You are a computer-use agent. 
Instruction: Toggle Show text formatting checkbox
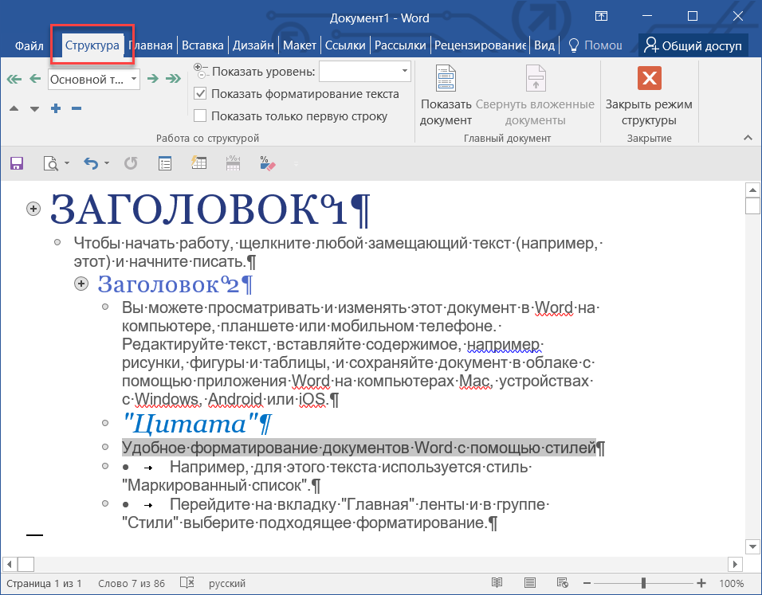click(200, 93)
